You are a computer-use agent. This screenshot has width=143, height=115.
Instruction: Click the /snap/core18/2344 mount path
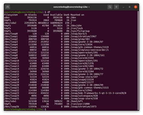coord(82,58)
